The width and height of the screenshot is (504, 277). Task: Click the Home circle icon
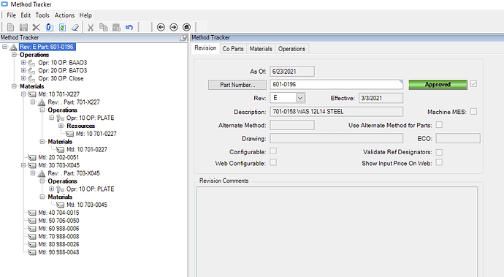(x=186, y=27)
